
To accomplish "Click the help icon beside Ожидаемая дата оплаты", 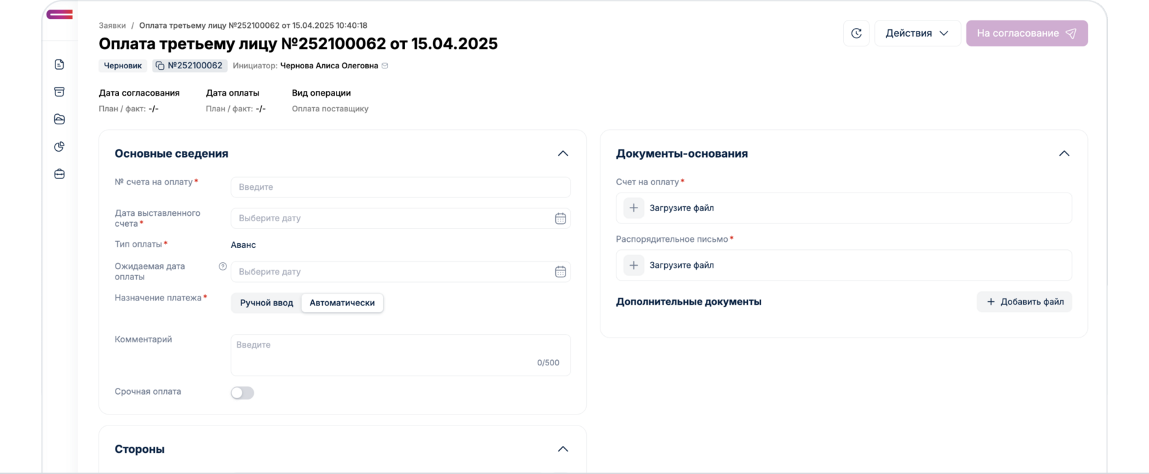I will click(x=222, y=266).
